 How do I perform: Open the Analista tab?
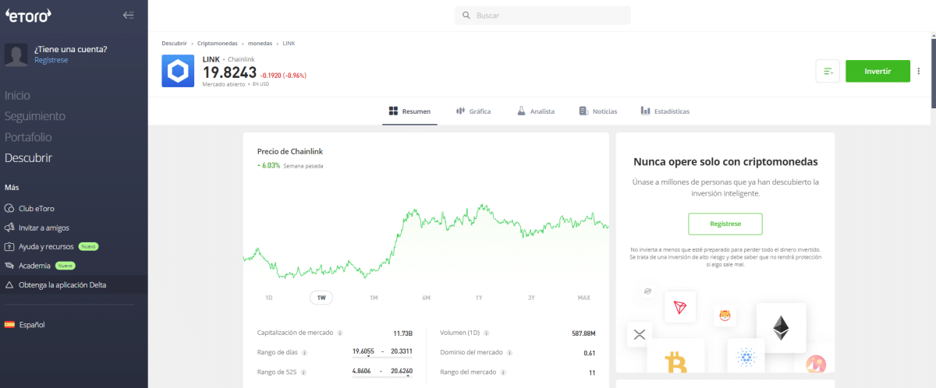coord(536,111)
